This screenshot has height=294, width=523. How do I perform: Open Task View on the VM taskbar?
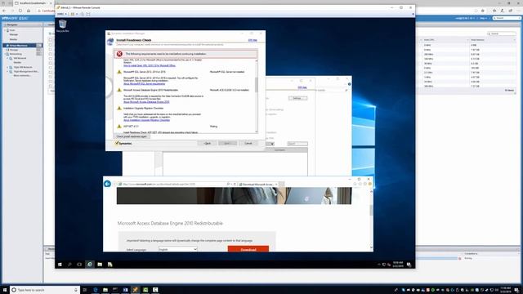(x=79, y=265)
